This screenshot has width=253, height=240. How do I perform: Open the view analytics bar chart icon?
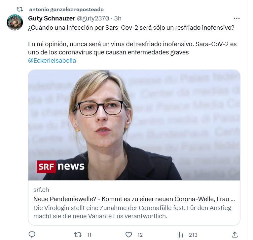[180, 235]
